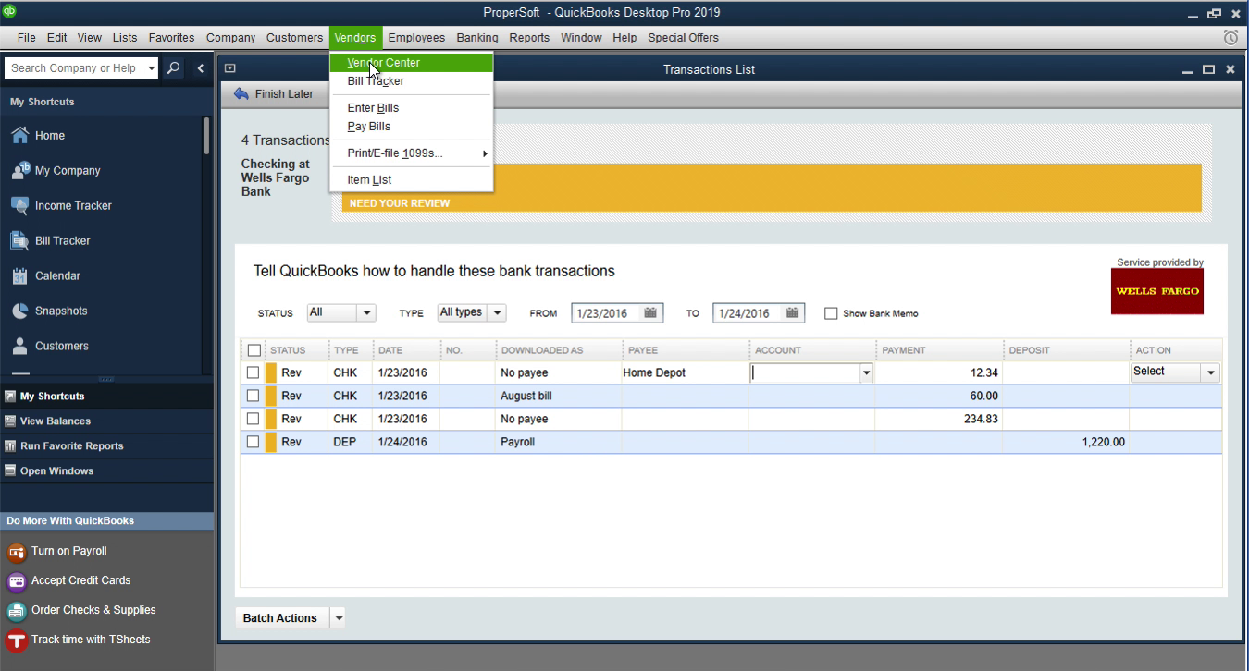The width and height of the screenshot is (1249, 671).
Task: Switch to Open Windows section
Action: (106, 471)
